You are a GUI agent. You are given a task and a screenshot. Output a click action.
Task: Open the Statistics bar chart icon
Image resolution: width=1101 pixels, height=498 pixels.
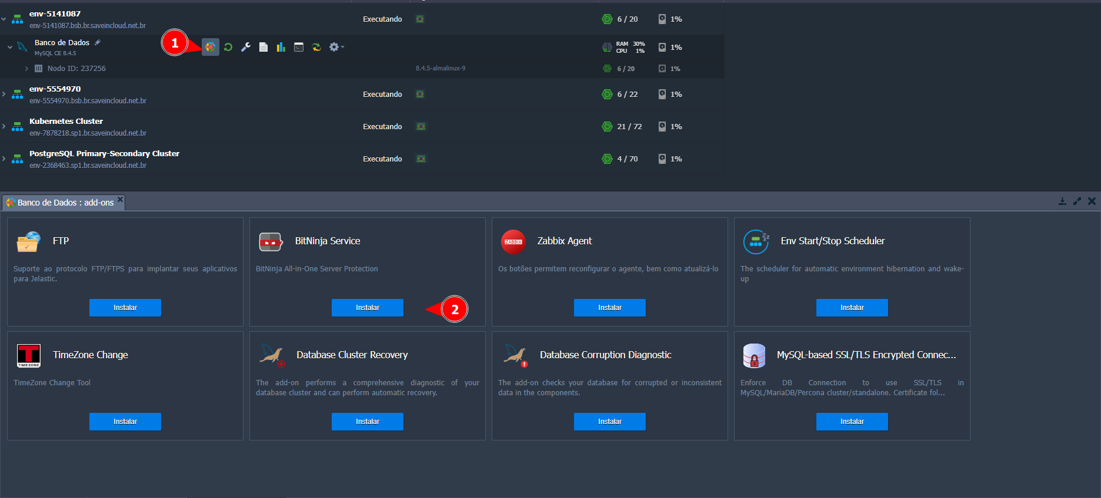pos(281,47)
